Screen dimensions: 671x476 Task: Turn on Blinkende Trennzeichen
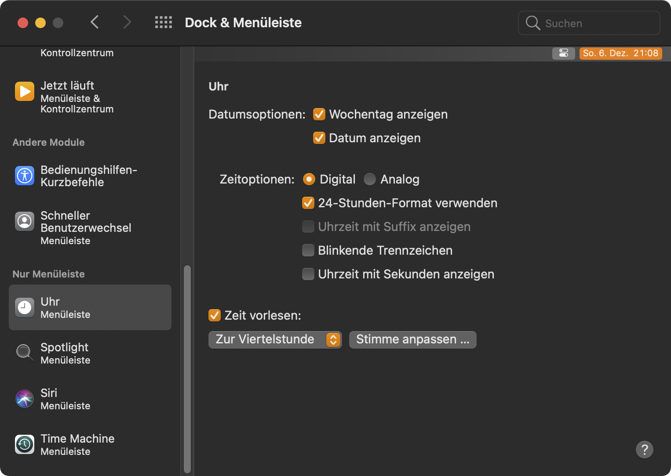pos(308,250)
